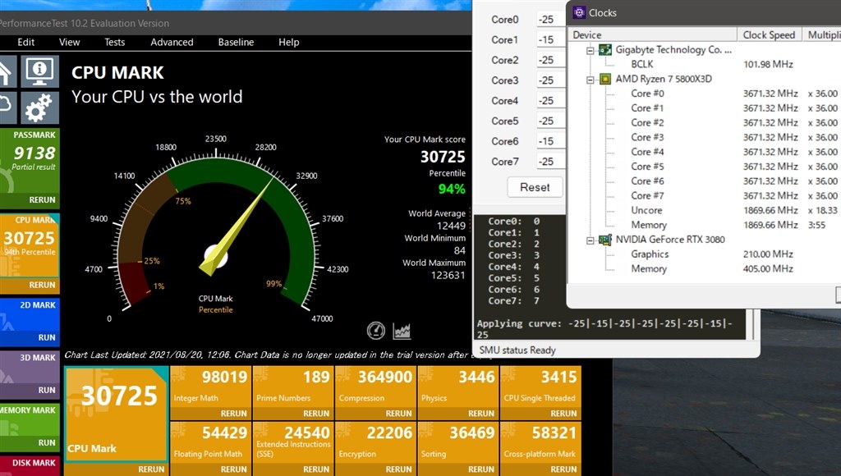Viewport: 841px width, 476px height.
Task: Open the gears settings icon in PerformanceTest sidebar
Action: pos(39,108)
